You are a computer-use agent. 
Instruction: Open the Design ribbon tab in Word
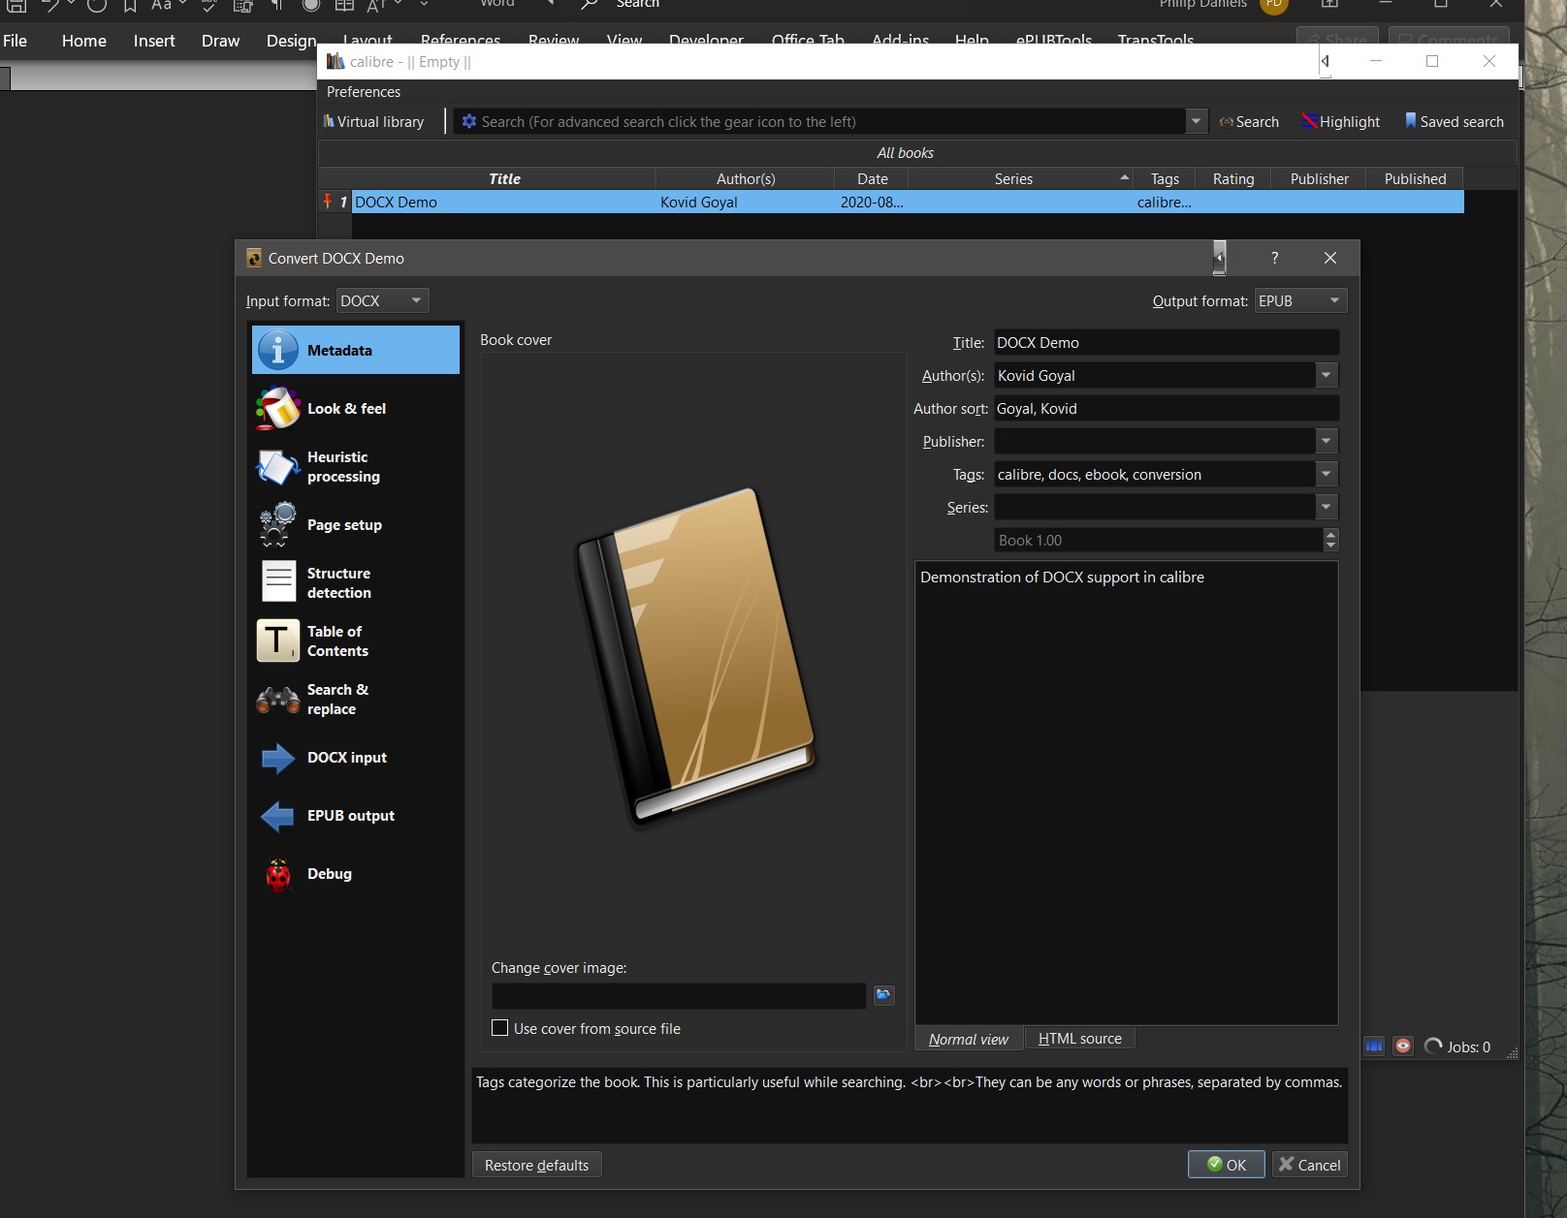point(291,41)
